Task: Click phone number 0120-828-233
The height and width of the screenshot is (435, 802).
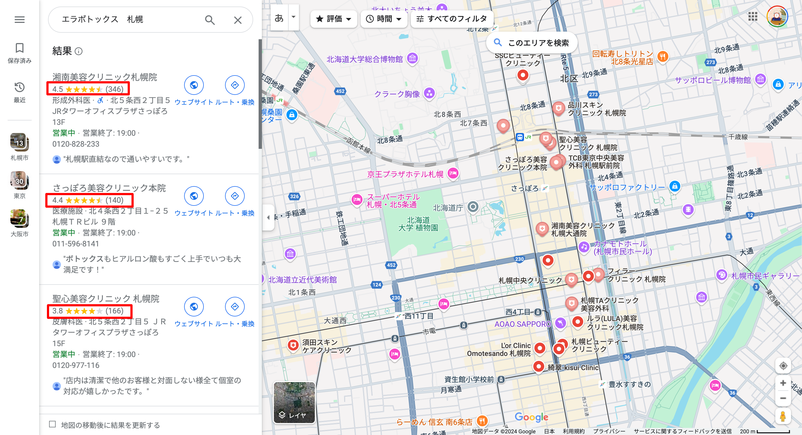Action: coord(76,144)
